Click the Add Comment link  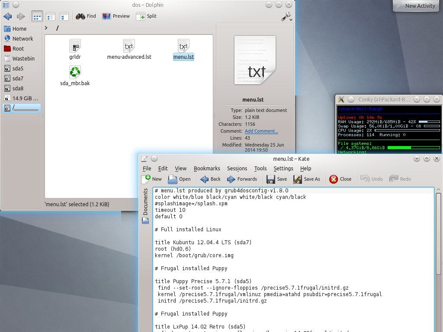261,131
